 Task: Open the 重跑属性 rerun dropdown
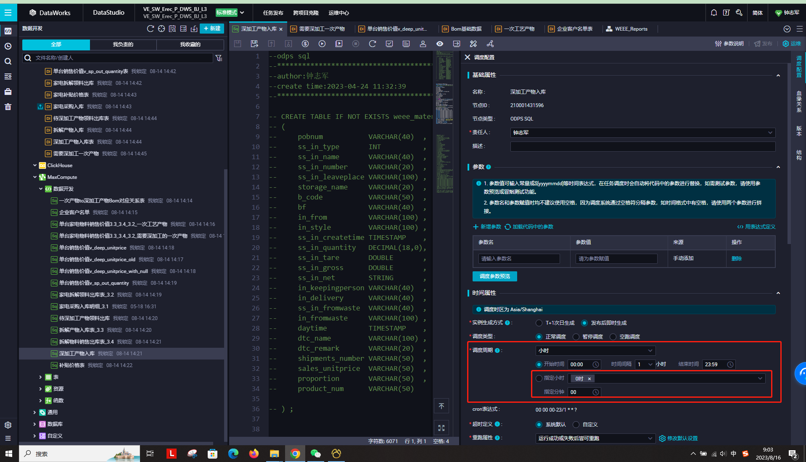[x=595, y=438]
